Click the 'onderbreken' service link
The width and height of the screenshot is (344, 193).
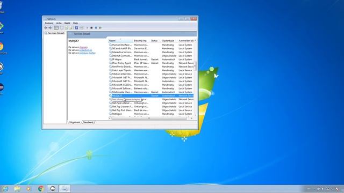point(85,50)
